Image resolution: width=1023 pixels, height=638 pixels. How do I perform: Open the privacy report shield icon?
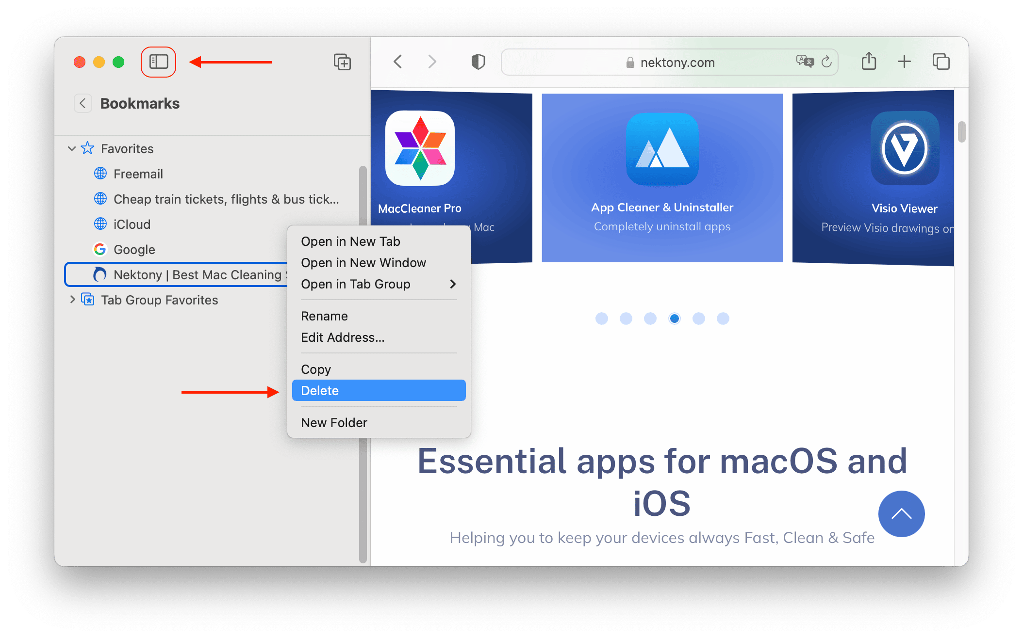[x=478, y=62]
